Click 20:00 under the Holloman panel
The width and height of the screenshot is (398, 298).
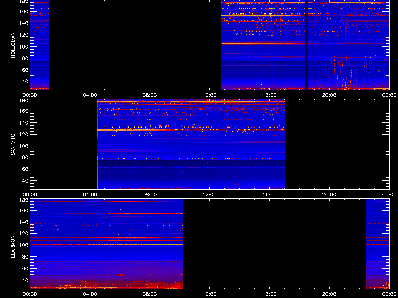coord(329,95)
